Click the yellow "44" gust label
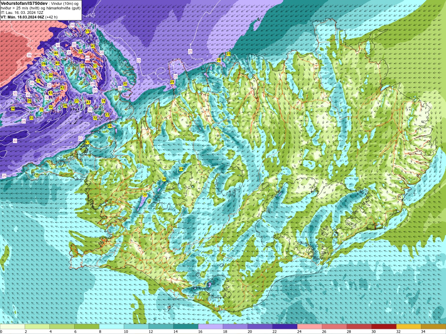Screen dimensions: 446x334 56,53
